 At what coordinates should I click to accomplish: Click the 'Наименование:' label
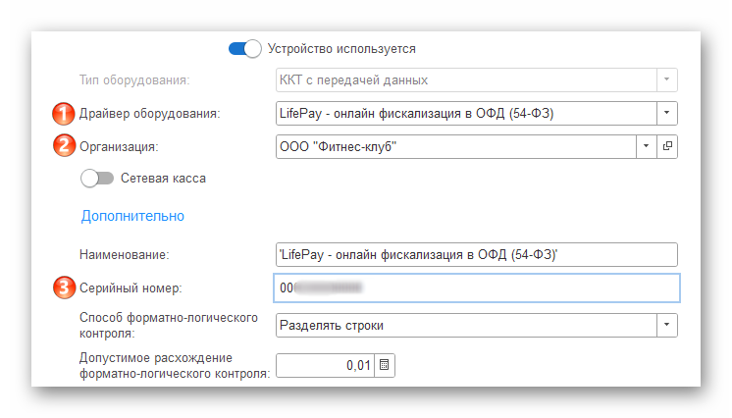coord(125,254)
